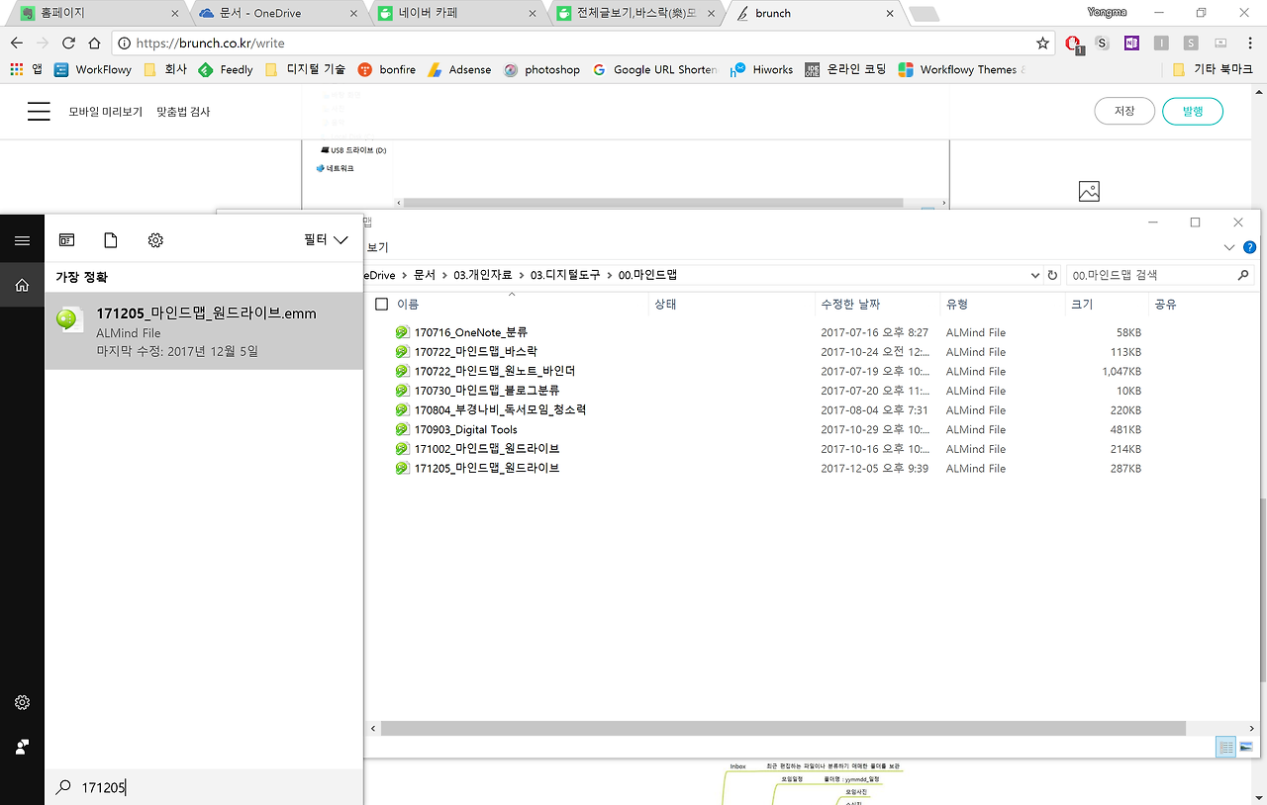Screen dimensions: 1267x805
Task: Click the 발행 publish button
Action: [1193, 112]
